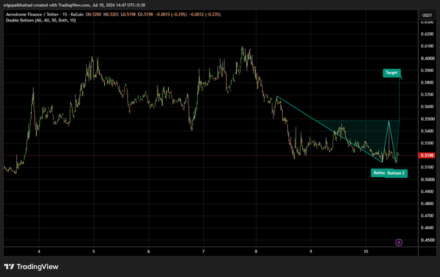440x277 pixels.
Task: Click the 0.4800 price axis label
Action: coord(427,203)
